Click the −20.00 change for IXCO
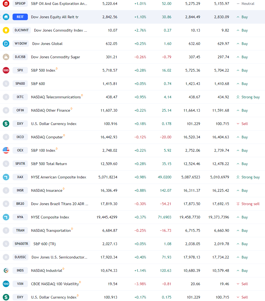 [166, 137]
